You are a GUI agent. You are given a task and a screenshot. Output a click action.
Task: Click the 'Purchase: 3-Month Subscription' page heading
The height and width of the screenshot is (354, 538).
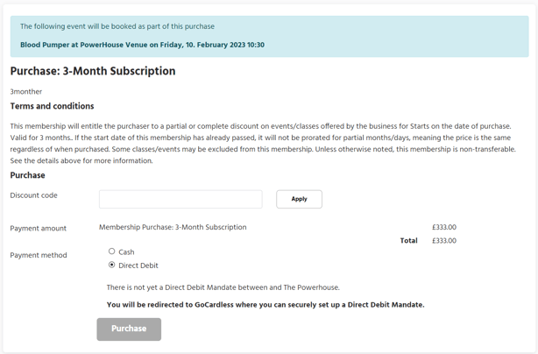click(x=93, y=71)
